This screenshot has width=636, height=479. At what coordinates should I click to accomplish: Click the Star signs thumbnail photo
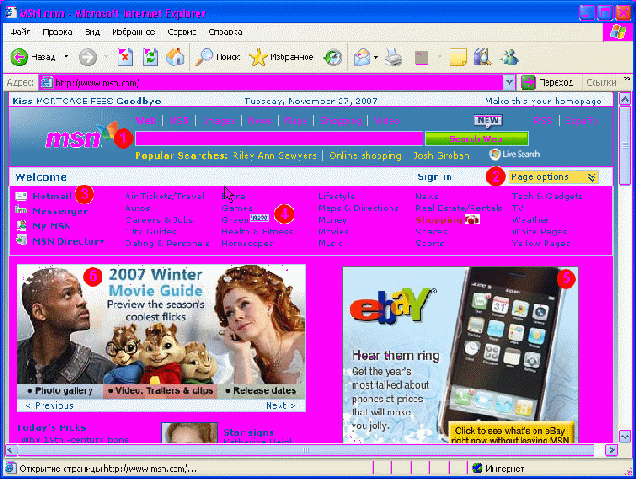click(189, 433)
